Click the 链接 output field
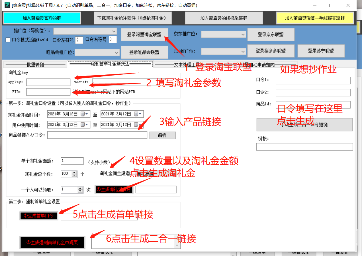362x256 pixels. point(304,147)
